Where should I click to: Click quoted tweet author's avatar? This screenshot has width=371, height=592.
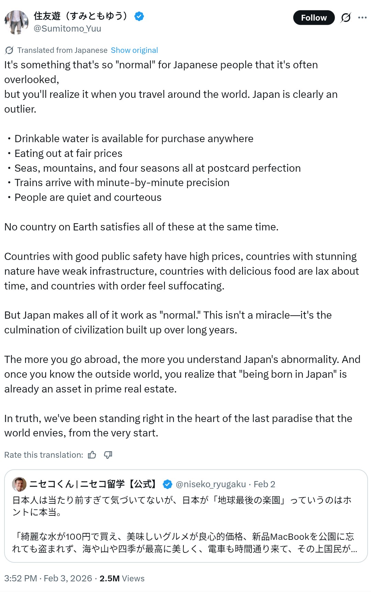point(19,484)
